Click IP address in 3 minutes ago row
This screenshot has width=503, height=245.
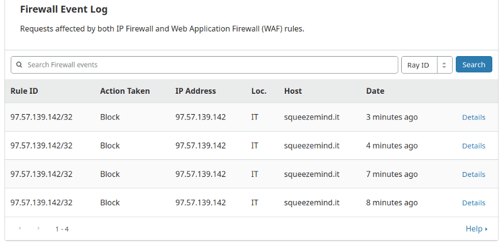pyautogui.click(x=201, y=117)
